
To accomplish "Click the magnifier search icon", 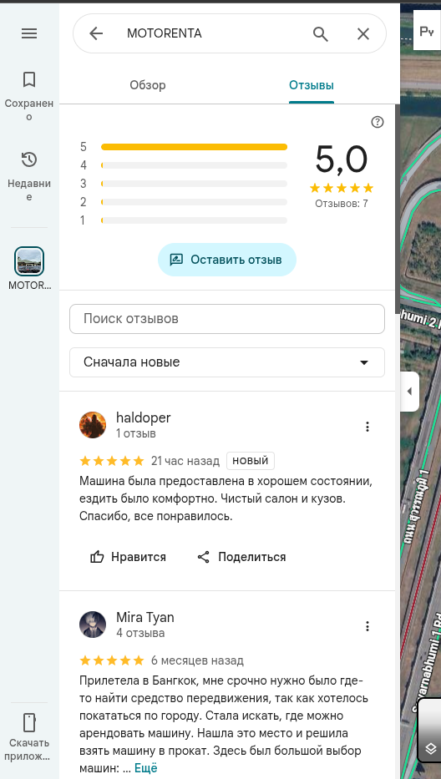I will point(321,33).
